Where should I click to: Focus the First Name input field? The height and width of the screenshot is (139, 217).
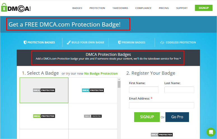(x=144, y=90)
